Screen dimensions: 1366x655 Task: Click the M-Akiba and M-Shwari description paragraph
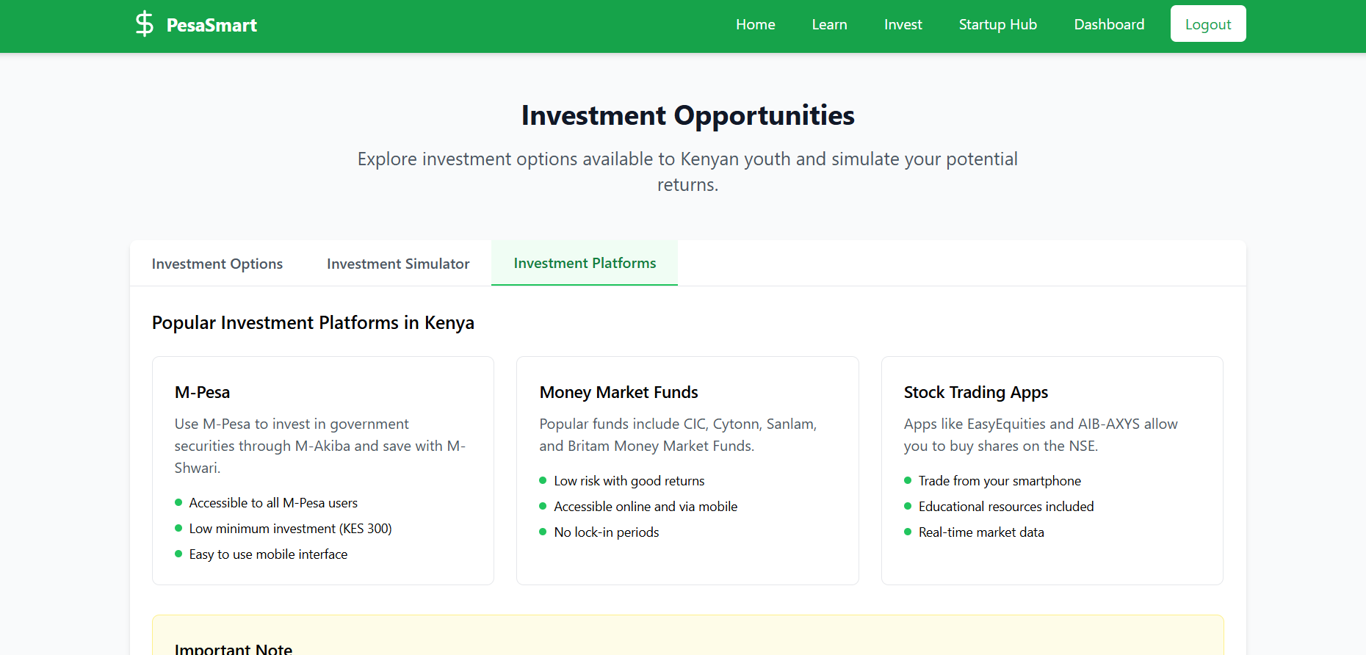[320, 446]
